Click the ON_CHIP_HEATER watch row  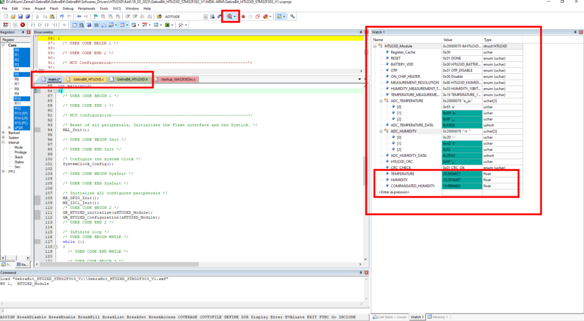point(447,76)
